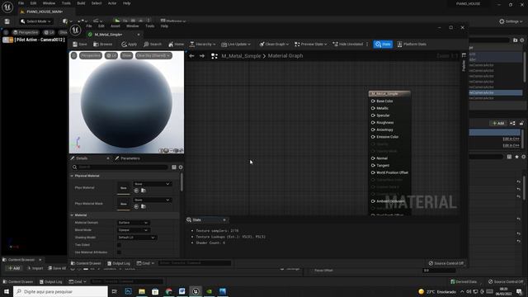Click Source Control Off in material editor
This screenshot has width=528, height=297.
(445, 263)
